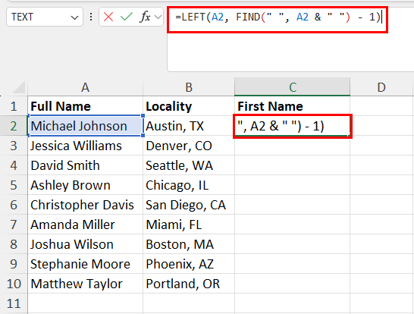The width and height of the screenshot is (414, 314).
Task: Select row 6 header
Action: tap(14, 205)
